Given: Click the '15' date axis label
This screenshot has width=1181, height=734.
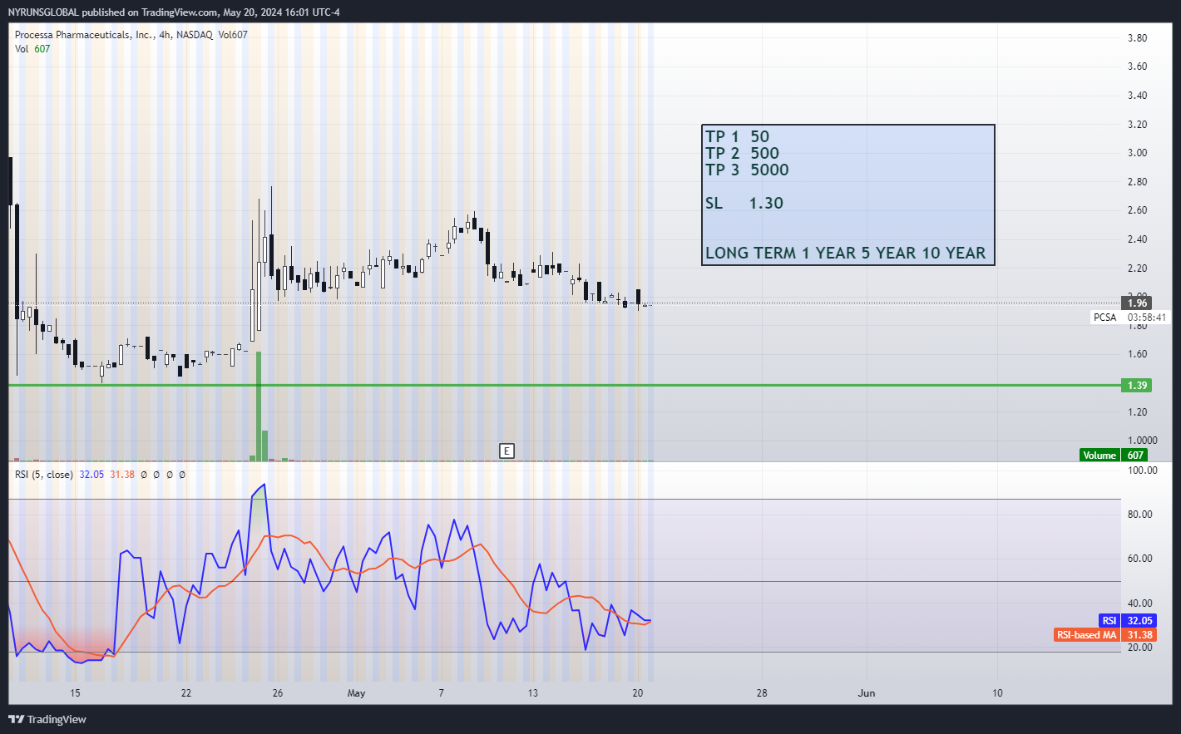Looking at the screenshot, I should coord(75,692).
